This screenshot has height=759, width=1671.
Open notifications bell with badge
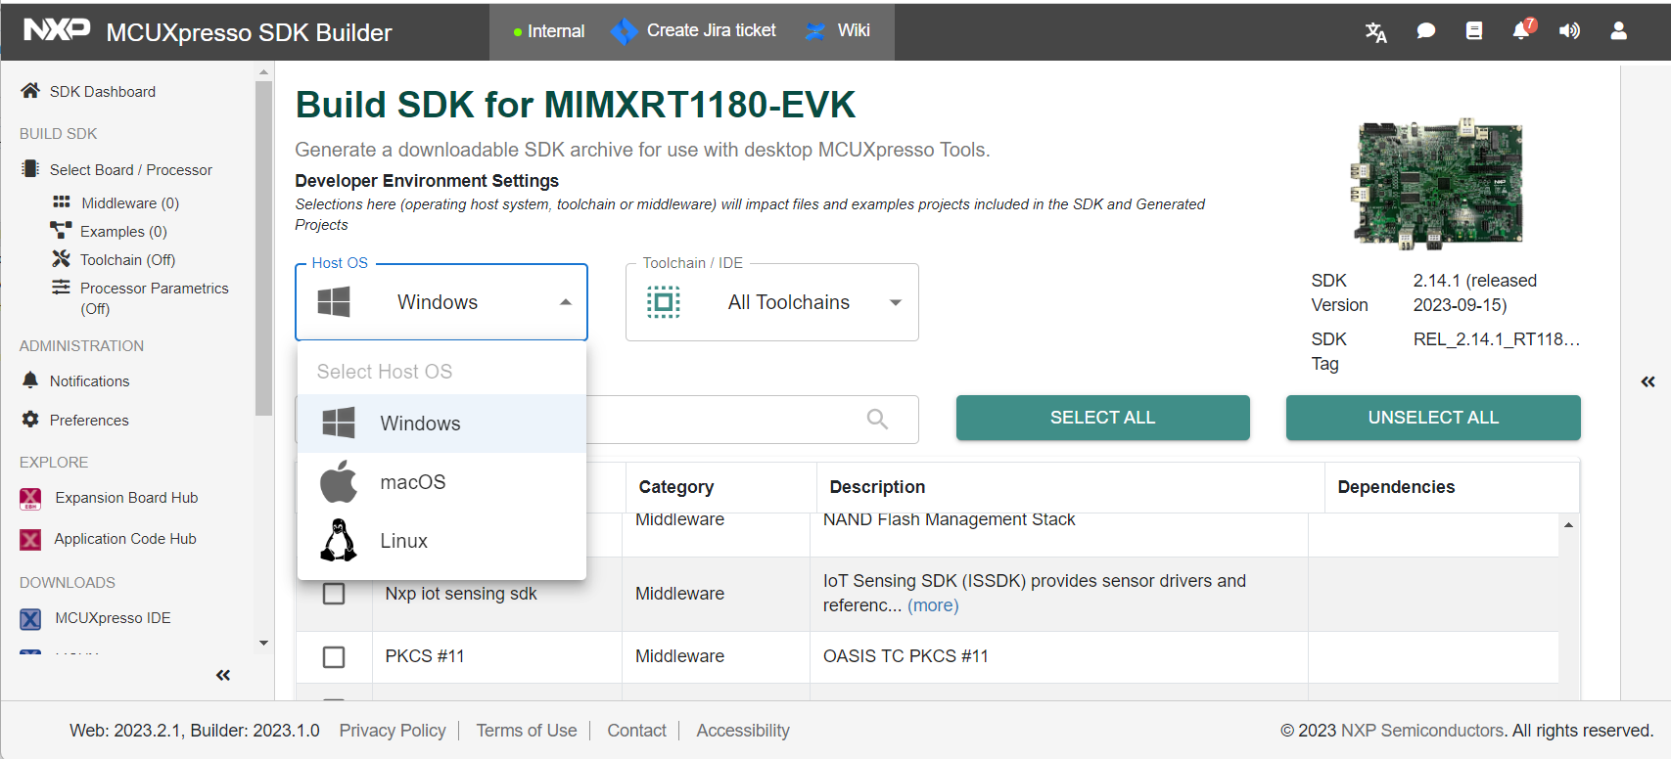pos(1523,29)
